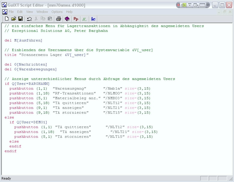Minimize the inner document window
The width and height of the screenshot is (234, 182).
tap(219, 12)
